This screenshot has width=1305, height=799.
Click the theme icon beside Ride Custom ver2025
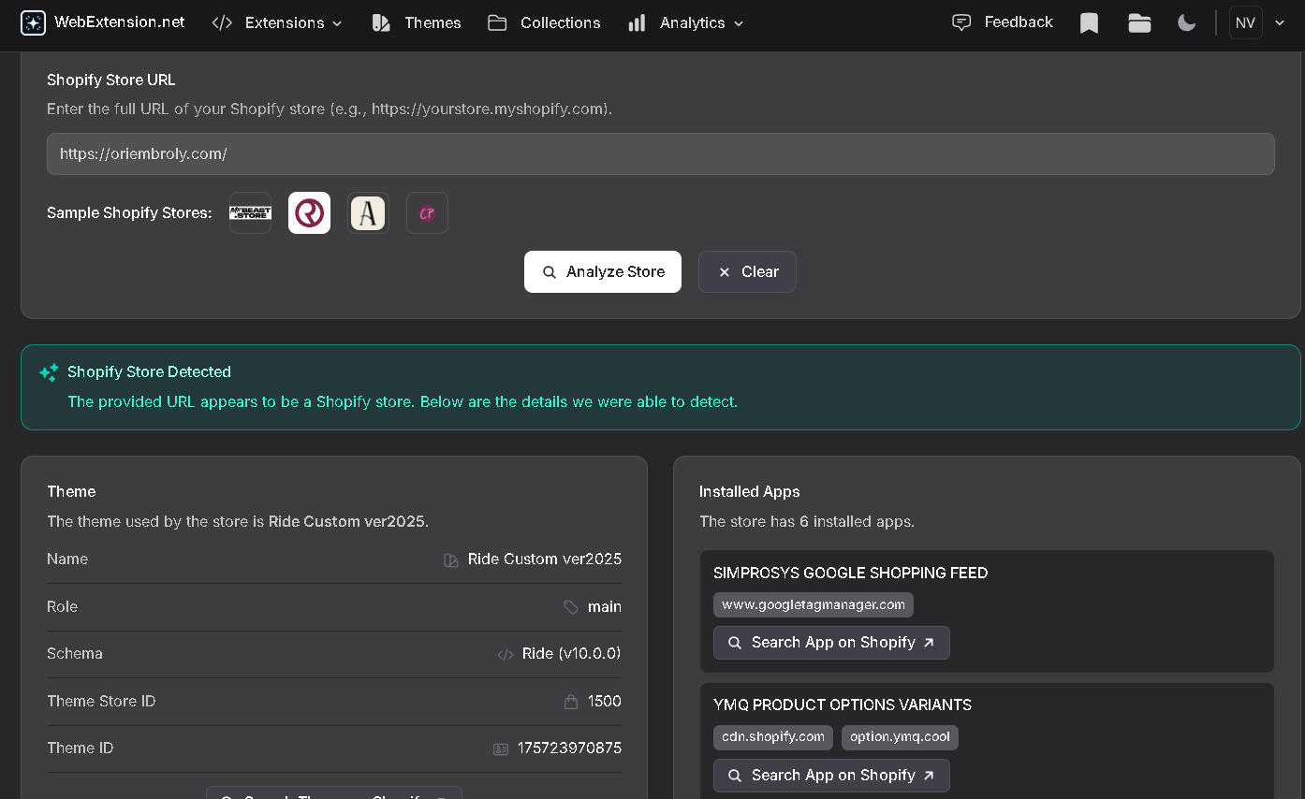pyautogui.click(x=451, y=559)
